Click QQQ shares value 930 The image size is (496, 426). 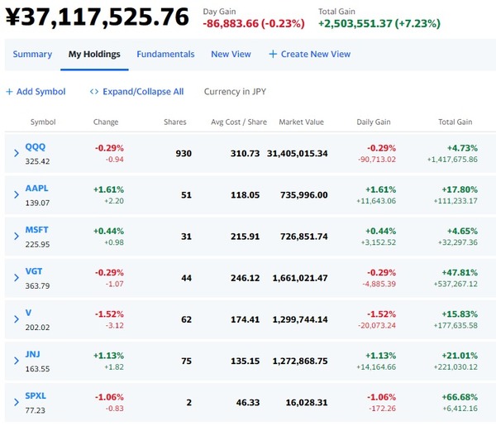point(184,154)
